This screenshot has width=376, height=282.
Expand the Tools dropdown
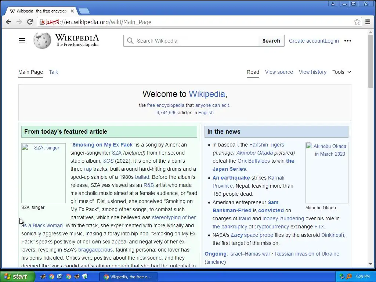tap(341, 72)
